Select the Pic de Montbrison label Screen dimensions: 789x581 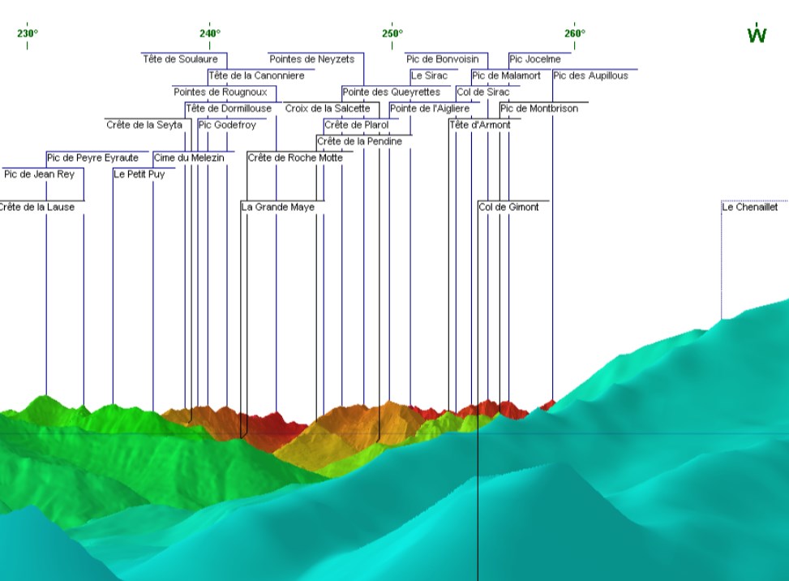point(539,109)
